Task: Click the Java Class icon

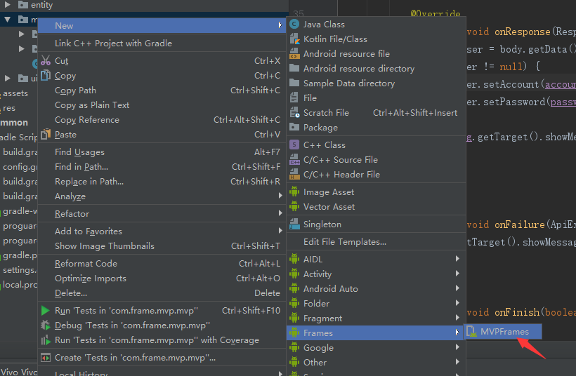Action: coord(294,25)
